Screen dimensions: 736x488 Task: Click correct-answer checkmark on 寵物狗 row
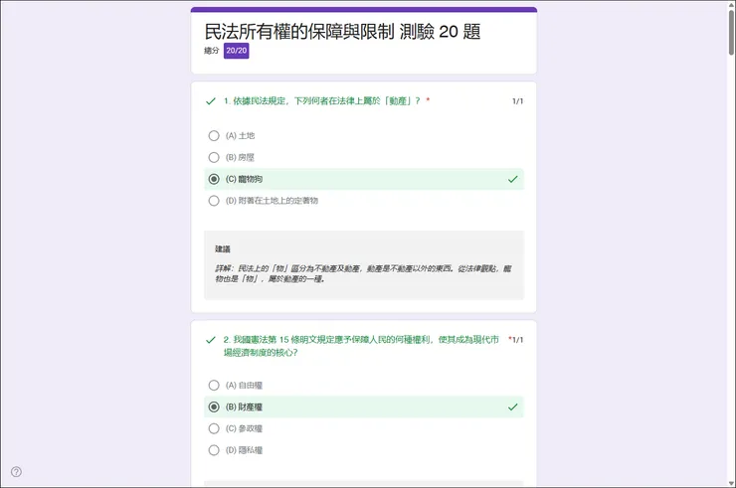point(512,179)
